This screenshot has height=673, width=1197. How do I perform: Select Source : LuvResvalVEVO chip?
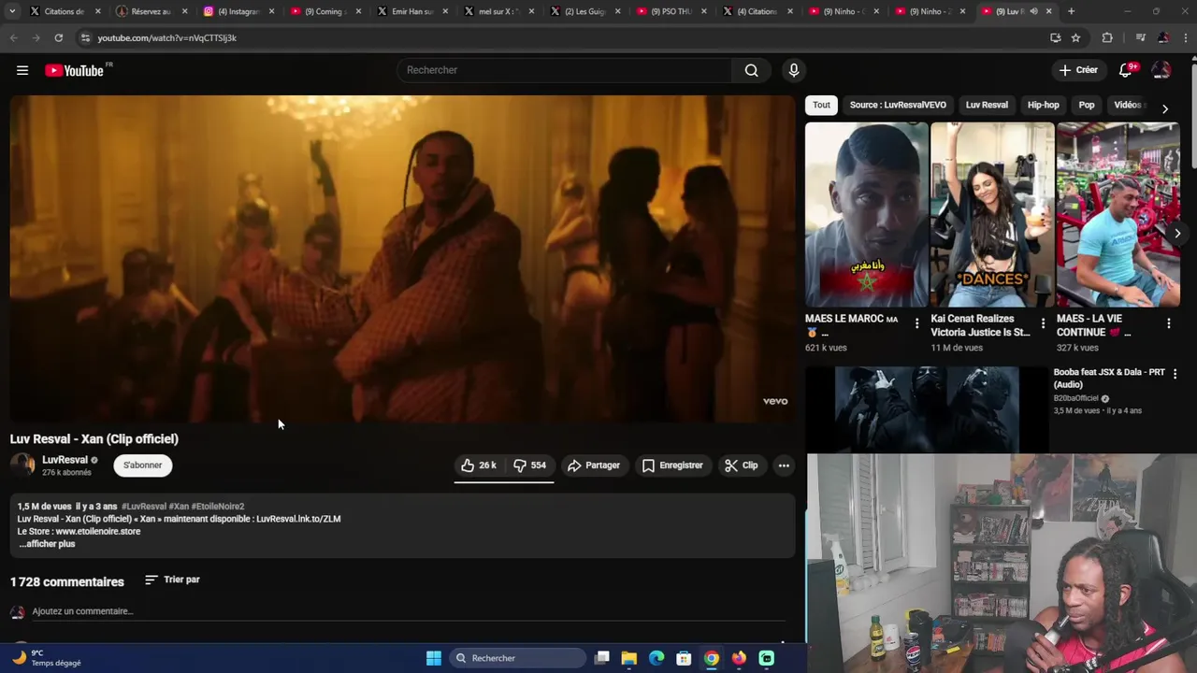pos(898,105)
